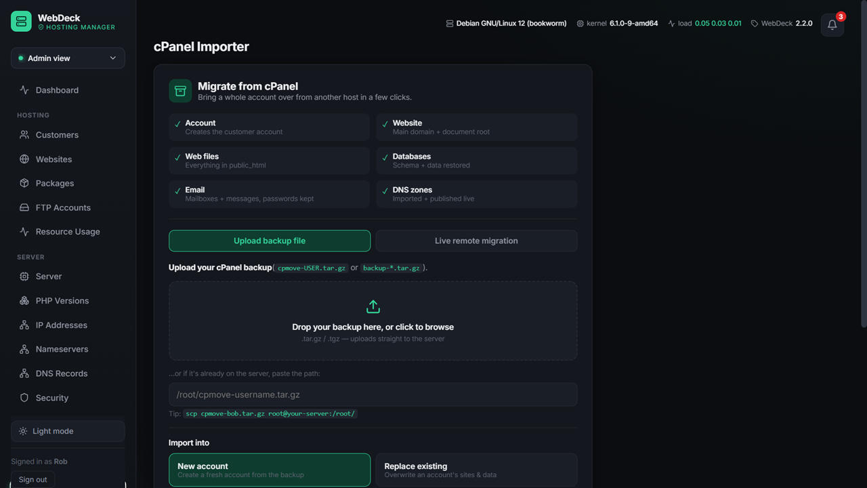This screenshot has width=867, height=488.
Task: Toggle Light mode
Action: pos(68,431)
